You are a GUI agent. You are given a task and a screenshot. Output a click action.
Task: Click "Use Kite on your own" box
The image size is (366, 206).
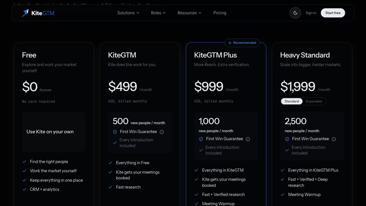pos(54,132)
